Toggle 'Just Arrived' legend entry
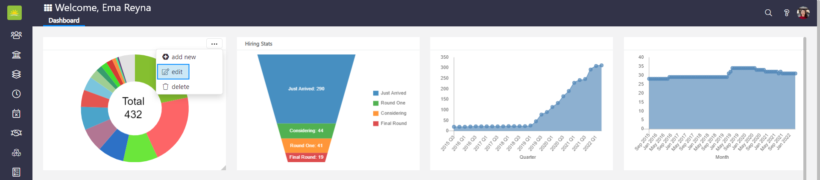 tap(389, 93)
